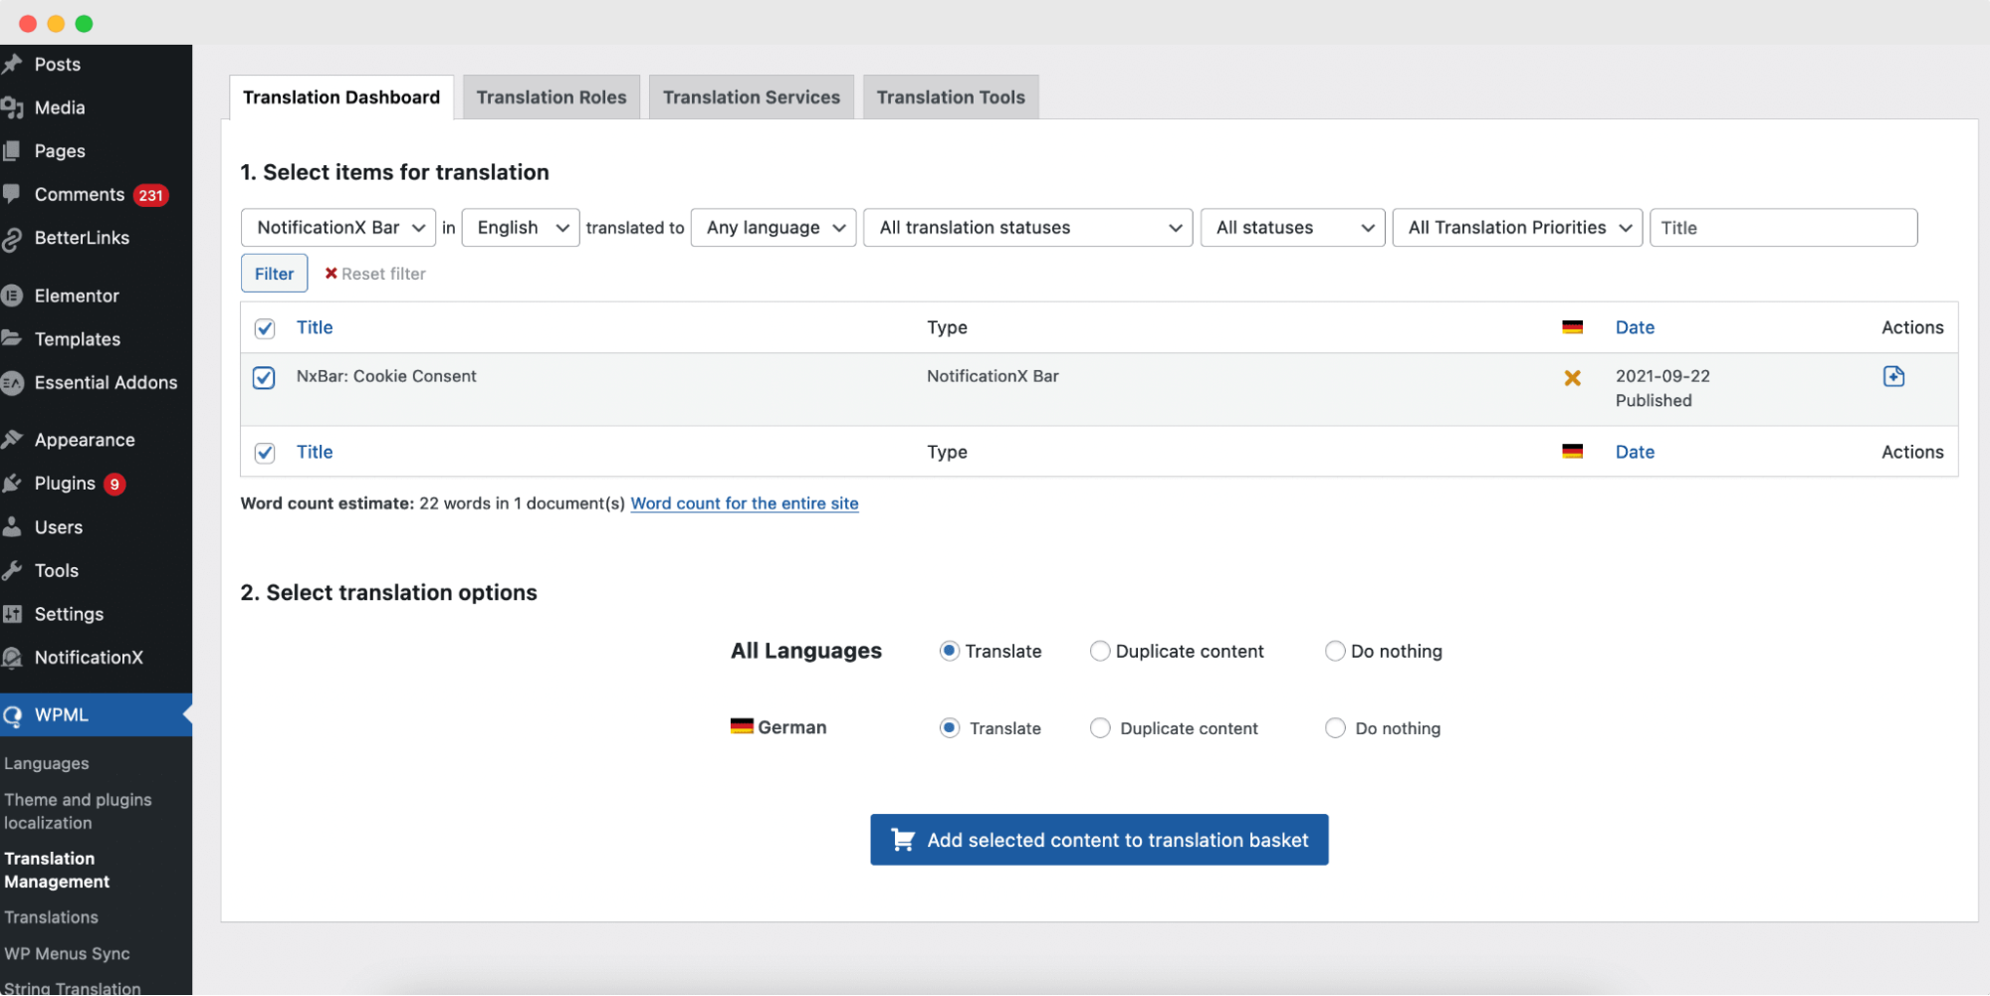The height and width of the screenshot is (996, 1990).
Task: Click the Settings icon in sidebar
Action: tap(12, 614)
